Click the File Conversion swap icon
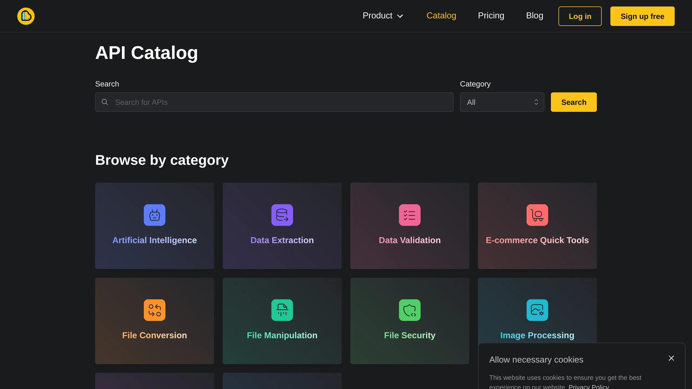 click(x=155, y=310)
